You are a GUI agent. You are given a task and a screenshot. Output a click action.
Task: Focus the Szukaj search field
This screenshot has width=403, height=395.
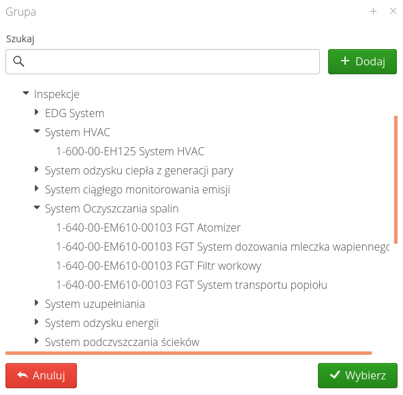tap(163, 62)
